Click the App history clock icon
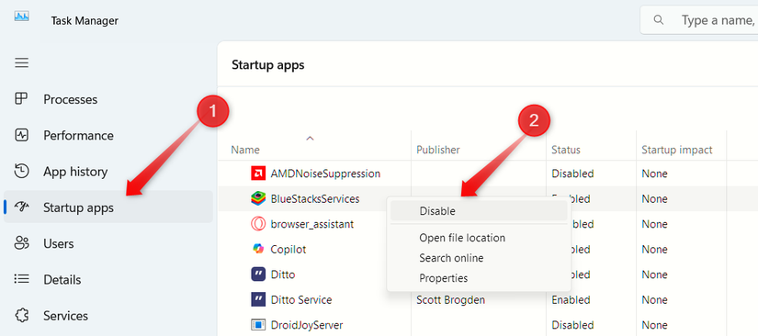Image resolution: width=758 pixels, height=336 pixels. tap(22, 172)
